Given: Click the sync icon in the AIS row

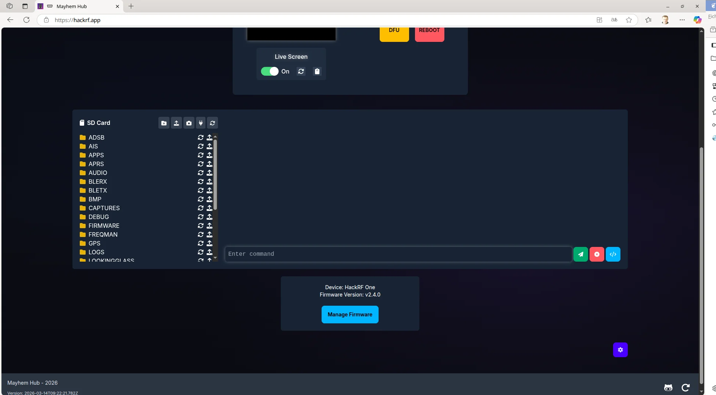Looking at the screenshot, I should 201,146.
